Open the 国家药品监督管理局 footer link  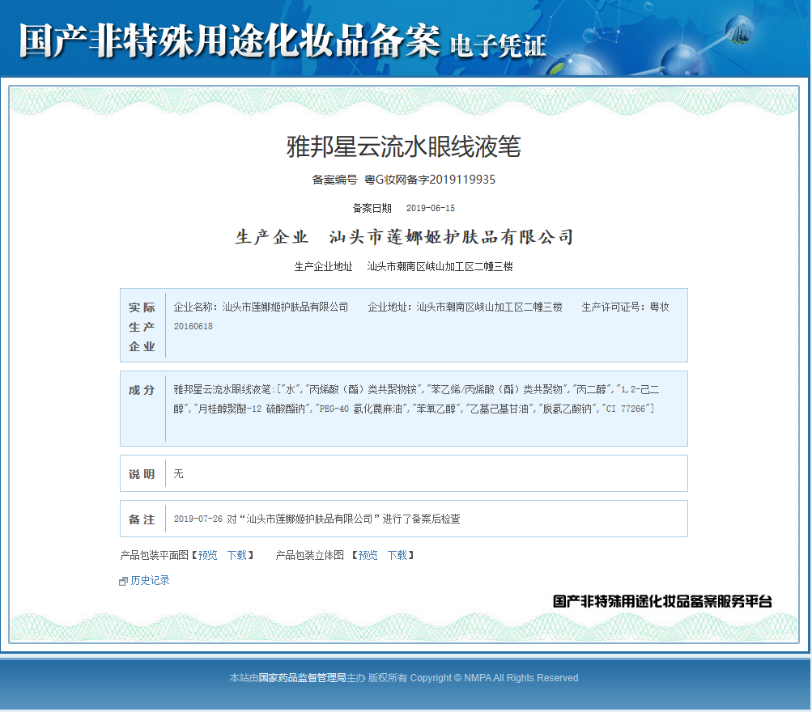click(302, 678)
